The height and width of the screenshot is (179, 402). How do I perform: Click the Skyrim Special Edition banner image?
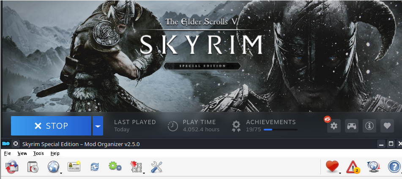pos(201,56)
